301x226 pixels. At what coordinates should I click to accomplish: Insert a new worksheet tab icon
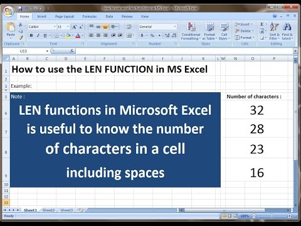tap(81, 210)
